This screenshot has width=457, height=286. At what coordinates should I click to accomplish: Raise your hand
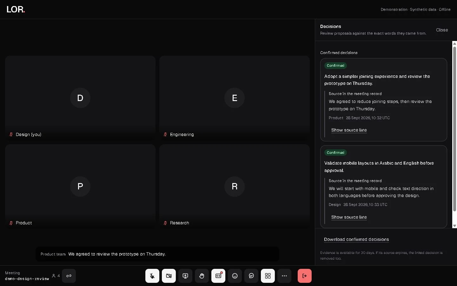(x=202, y=276)
